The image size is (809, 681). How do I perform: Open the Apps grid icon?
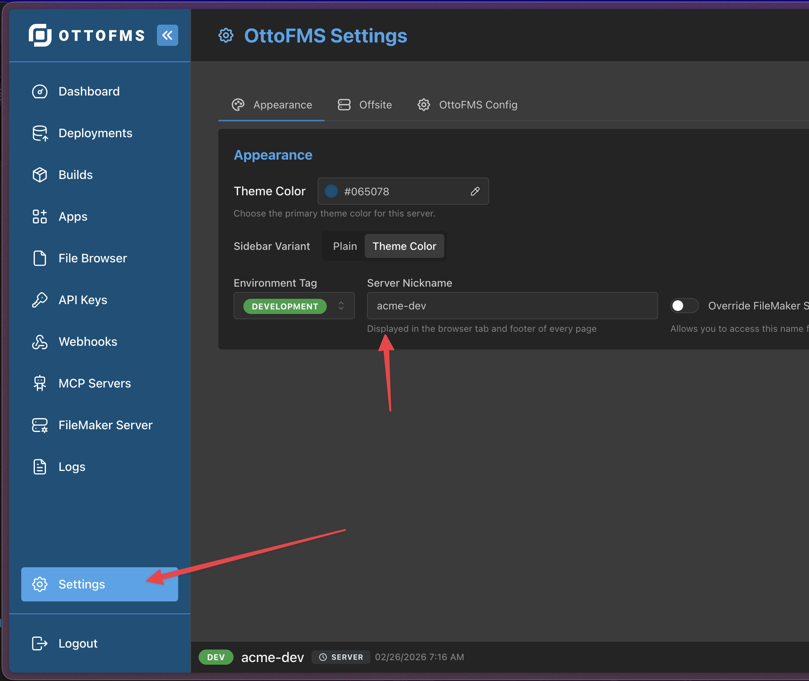[x=40, y=217]
